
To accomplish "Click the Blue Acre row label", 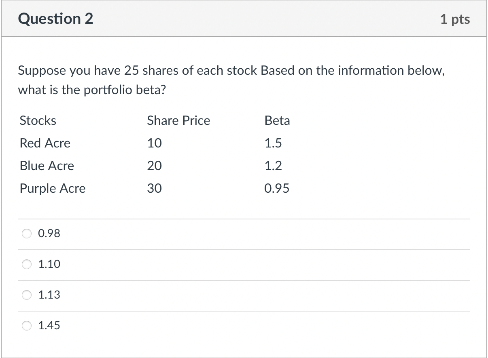I will pyautogui.click(x=47, y=166).
